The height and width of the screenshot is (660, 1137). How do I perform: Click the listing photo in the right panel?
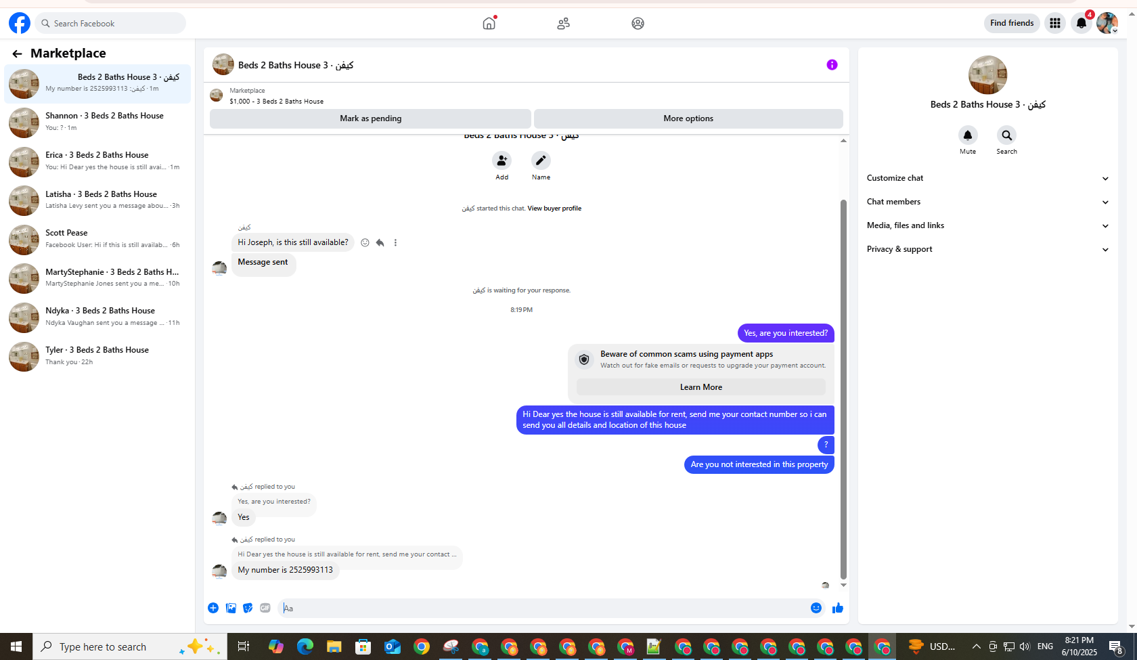click(x=987, y=75)
